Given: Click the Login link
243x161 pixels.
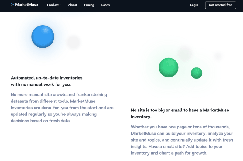Looking at the screenshot, I should 194,5.
